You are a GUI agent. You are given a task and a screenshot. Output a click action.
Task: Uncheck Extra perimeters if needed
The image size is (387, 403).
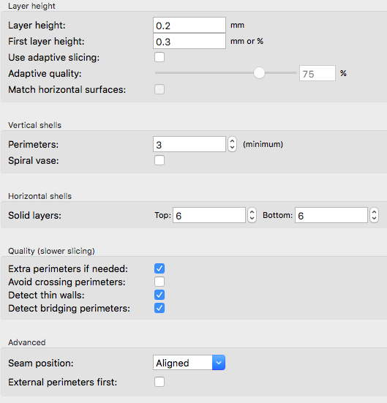159,268
